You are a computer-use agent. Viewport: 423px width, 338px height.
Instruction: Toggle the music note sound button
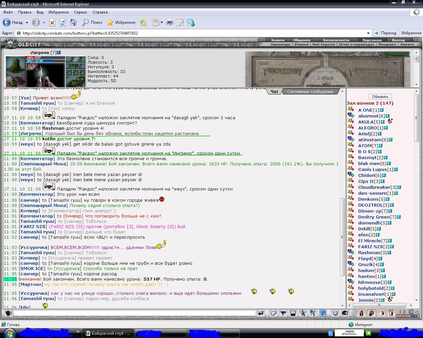point(323,313)
